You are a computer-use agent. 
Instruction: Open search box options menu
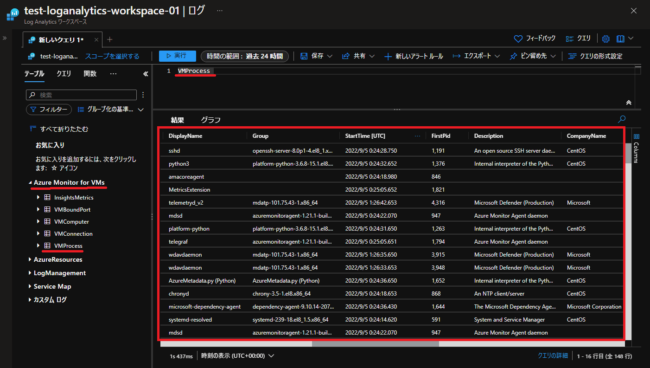(x=143, y=95)
